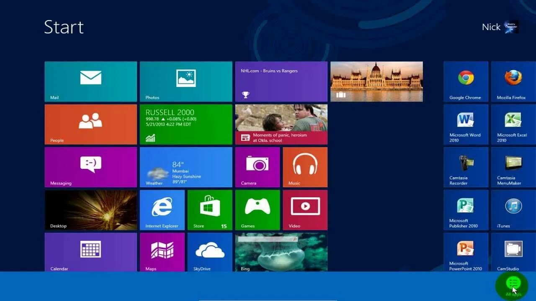The image size is (536, 301).
Task: Open the NHL.com Bruins vs Rangers sports tile
Action: pos(281,82)
